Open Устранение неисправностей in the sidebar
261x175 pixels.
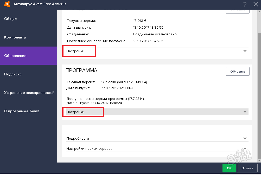(x=29, y=93)
